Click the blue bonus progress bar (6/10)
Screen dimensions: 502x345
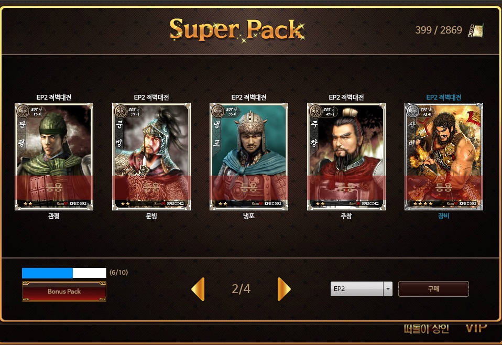(64, 273)
